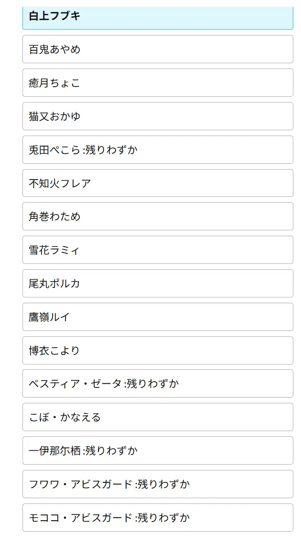The image size is (301, 536).
Task: Click 残りわずか label beside フワワ・アビスガード
Action: click(x=164, y=484)
